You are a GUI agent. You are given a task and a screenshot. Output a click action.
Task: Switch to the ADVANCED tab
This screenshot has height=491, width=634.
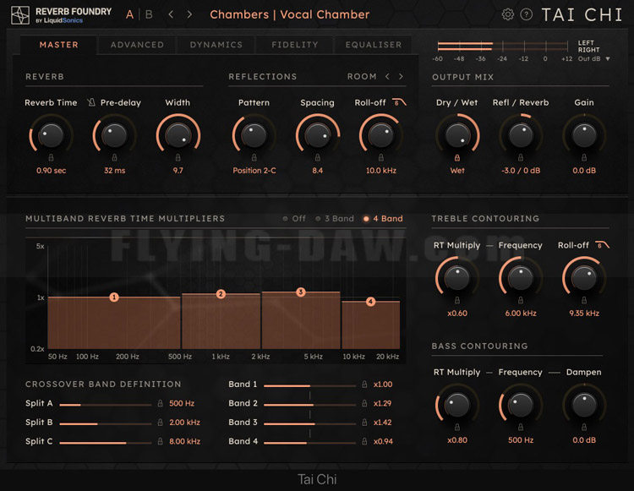coord(138,45)
